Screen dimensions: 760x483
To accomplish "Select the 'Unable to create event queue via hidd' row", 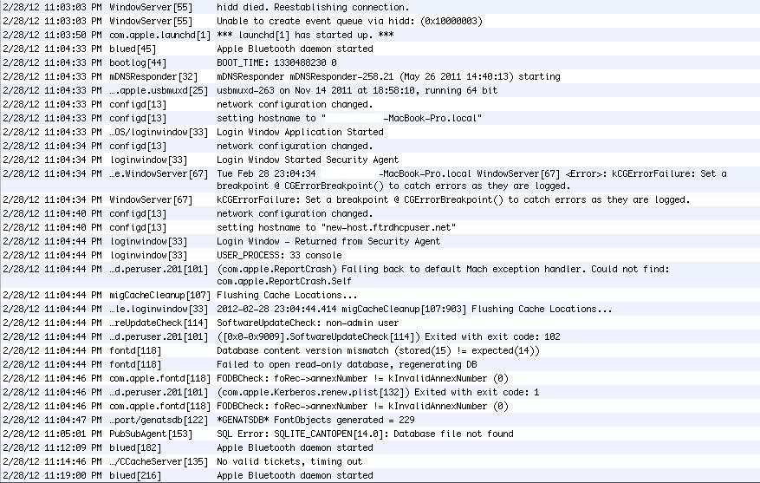I will tap(380, 22).
